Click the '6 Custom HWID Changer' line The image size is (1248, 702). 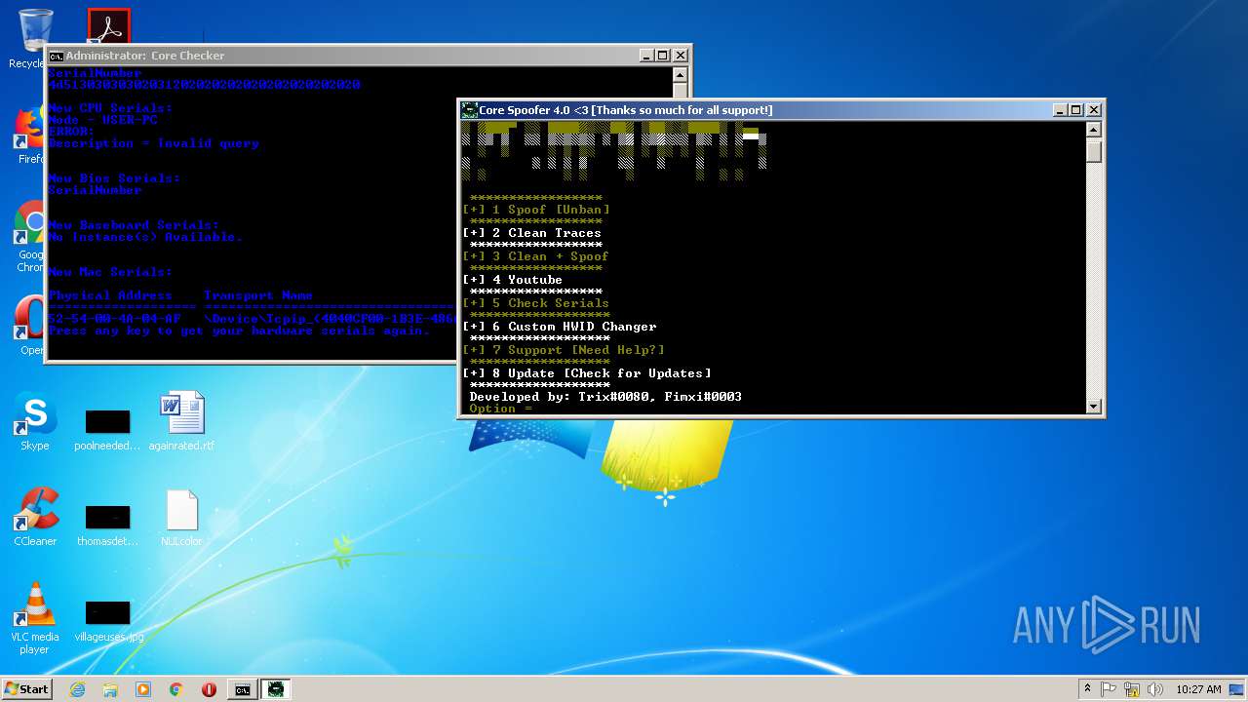point(560,327)
